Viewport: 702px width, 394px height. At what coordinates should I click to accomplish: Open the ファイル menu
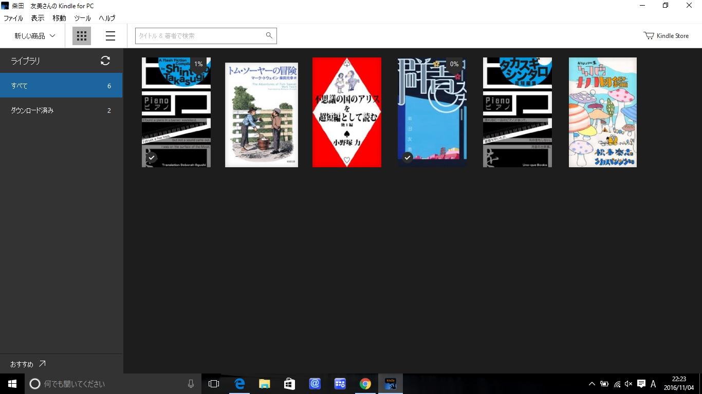(13, 18)
